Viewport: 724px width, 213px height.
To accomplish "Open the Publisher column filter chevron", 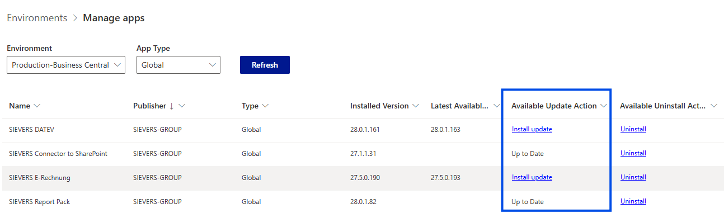I will 182,106.
